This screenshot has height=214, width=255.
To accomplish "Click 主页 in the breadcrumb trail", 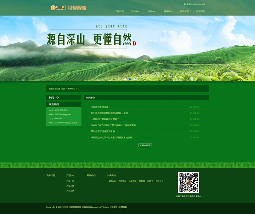I will click(63, 89).
